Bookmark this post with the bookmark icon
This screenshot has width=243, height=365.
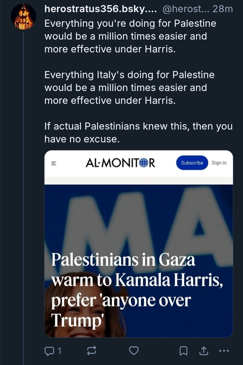pyautogui.click(x=184, y=351)
